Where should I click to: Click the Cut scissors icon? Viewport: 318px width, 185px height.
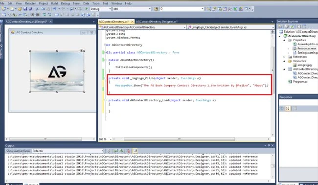click(37, 9)
